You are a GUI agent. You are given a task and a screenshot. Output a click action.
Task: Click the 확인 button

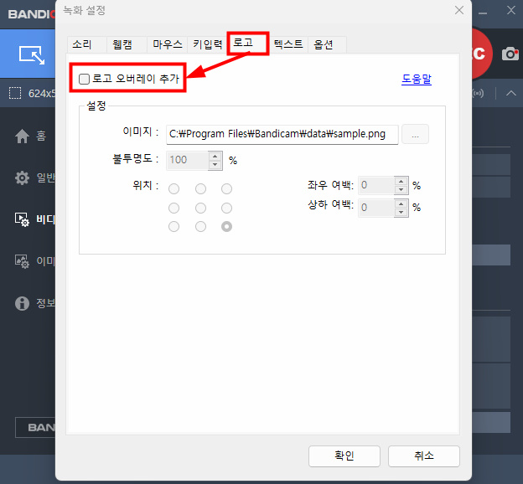[x=344, y=456]
